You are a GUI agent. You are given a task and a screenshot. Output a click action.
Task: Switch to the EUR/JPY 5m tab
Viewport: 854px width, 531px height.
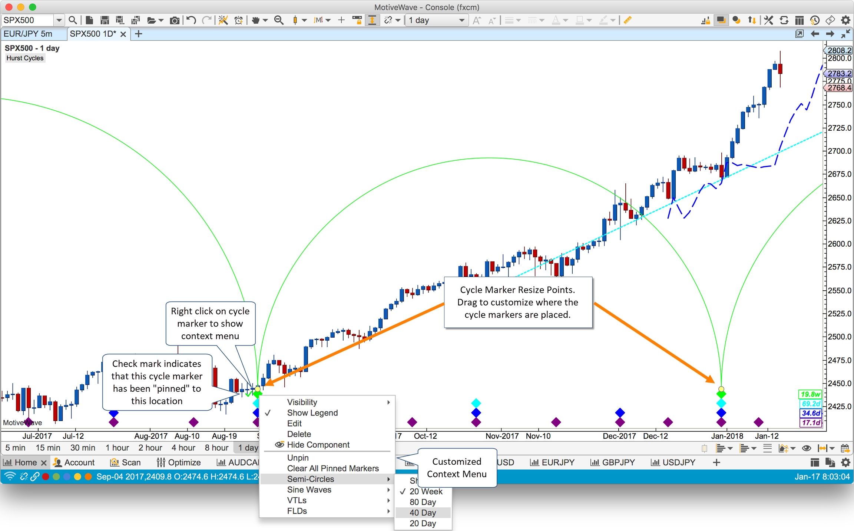[x=28, y=34]
